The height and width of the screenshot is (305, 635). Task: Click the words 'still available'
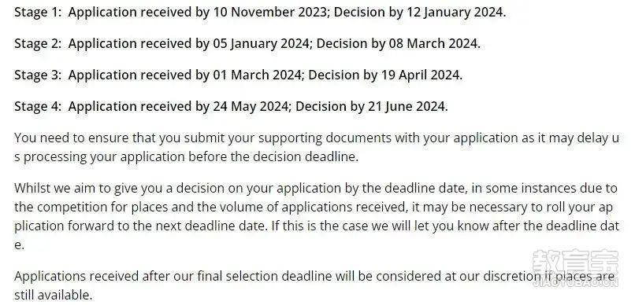tap(52, 295)
